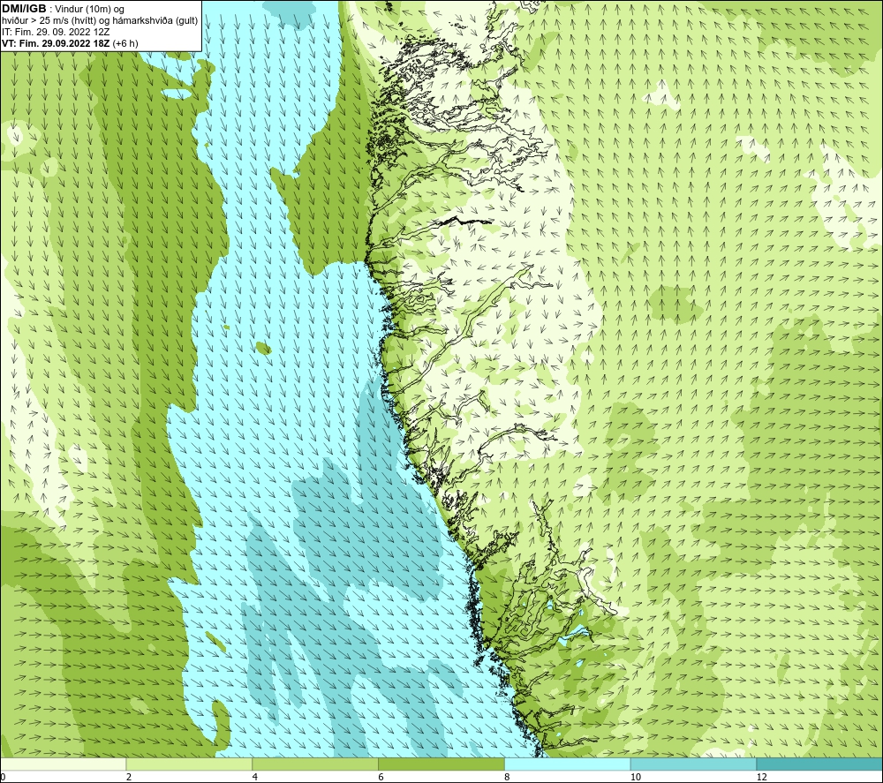883x783 pixels.
Task: Click the "12" scale label
Action: [x=762, y=777]
